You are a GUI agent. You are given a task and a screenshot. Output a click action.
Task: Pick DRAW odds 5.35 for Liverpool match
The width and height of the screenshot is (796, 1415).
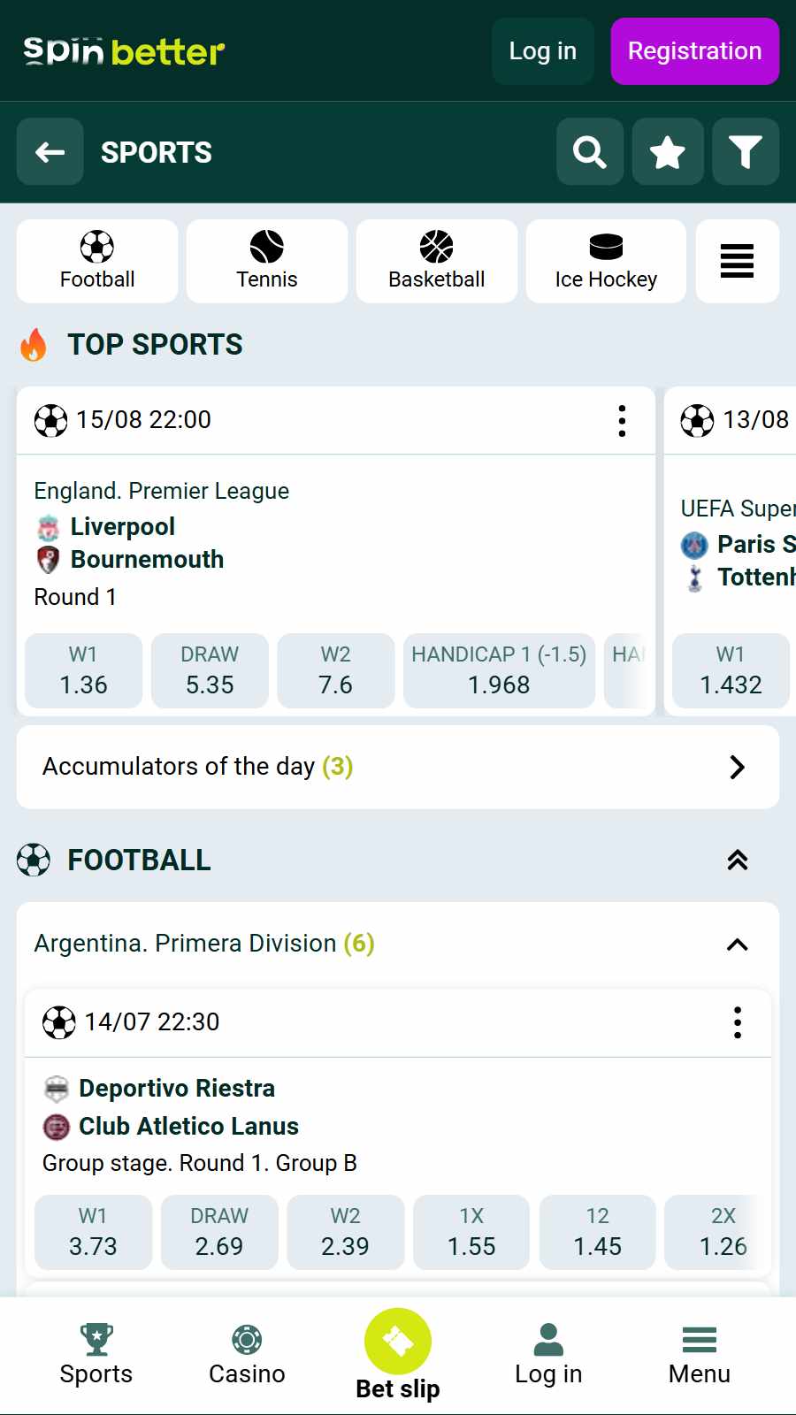coord(210,670)
